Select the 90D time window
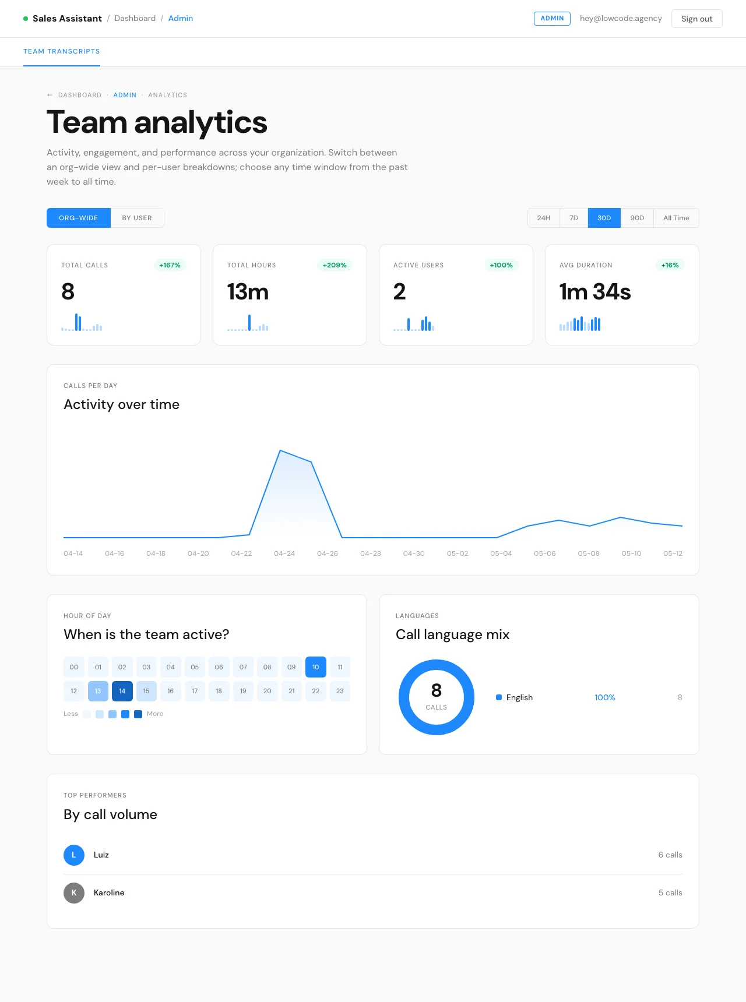746x1002 pixels. (637, 218)
